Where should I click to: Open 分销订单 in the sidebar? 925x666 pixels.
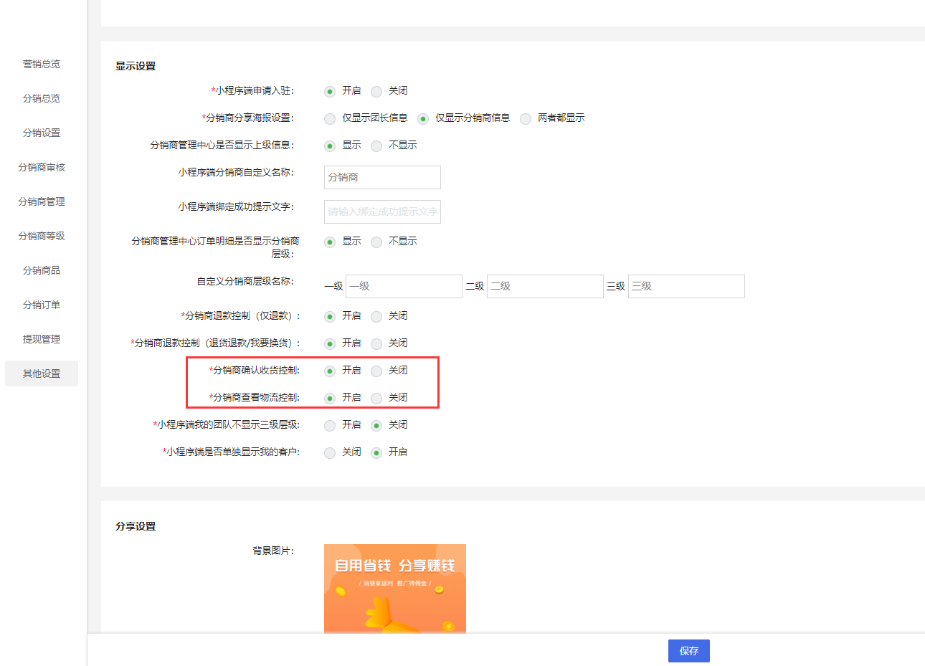click(x=41, y=305)
